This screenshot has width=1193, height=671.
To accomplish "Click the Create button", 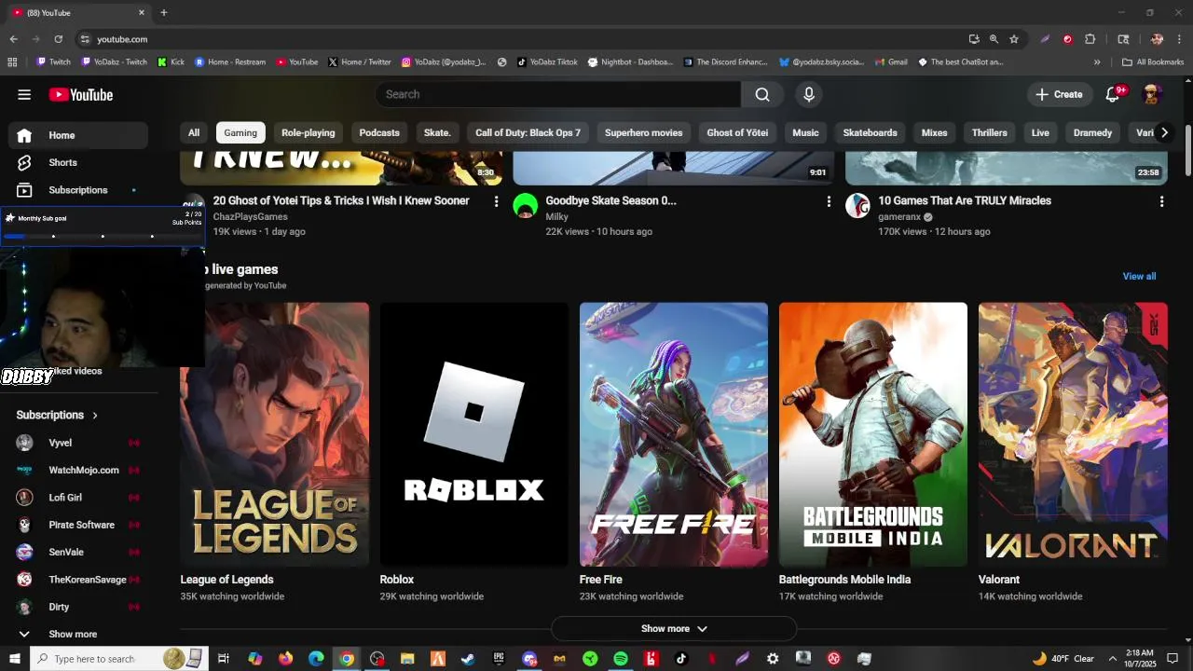I will [x=1059, y=94].
